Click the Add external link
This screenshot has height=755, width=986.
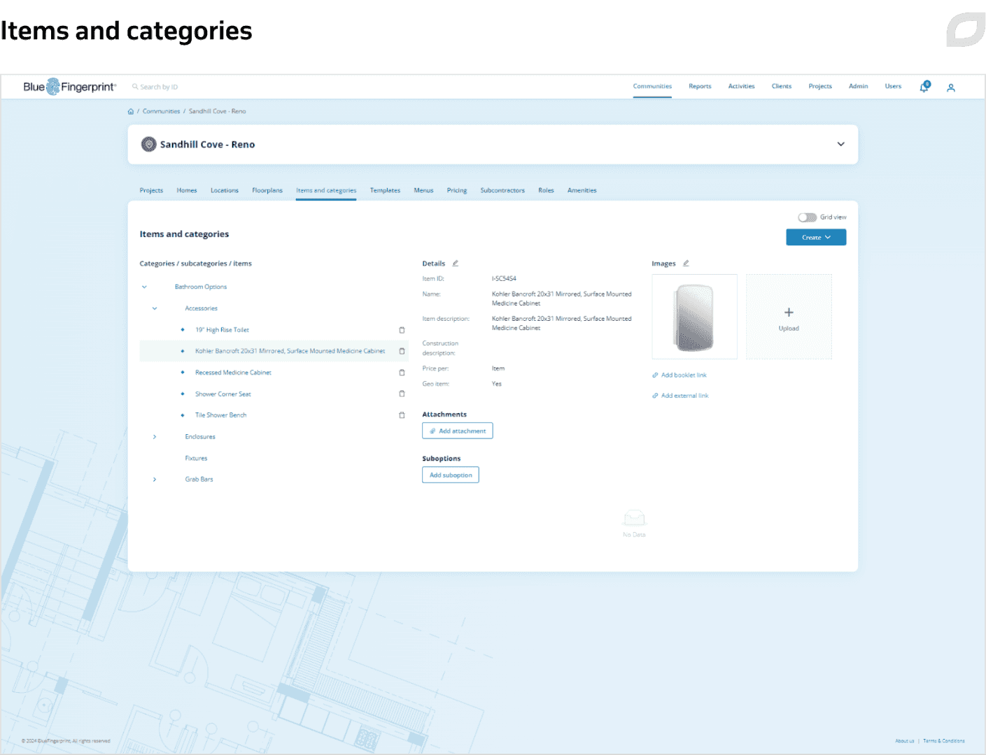(x=680, y=396)
